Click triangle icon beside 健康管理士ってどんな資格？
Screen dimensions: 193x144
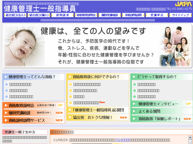click(6, 77)
